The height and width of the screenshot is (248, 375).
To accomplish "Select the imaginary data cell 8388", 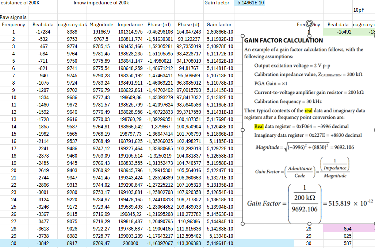I will pos(72,32).
